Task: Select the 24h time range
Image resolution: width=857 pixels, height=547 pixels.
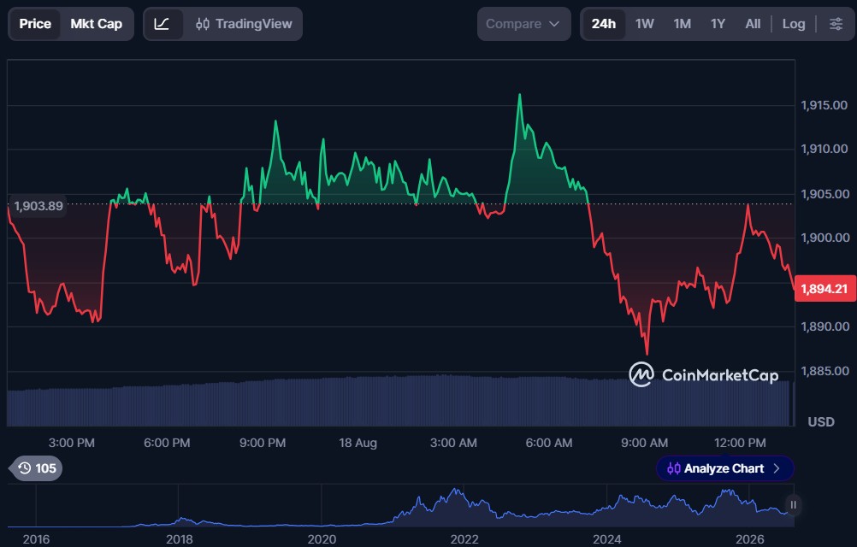Action: [x=603, y=24]
